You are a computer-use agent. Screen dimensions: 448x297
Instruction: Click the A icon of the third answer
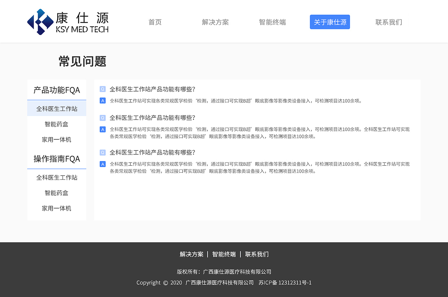point(103,164)
